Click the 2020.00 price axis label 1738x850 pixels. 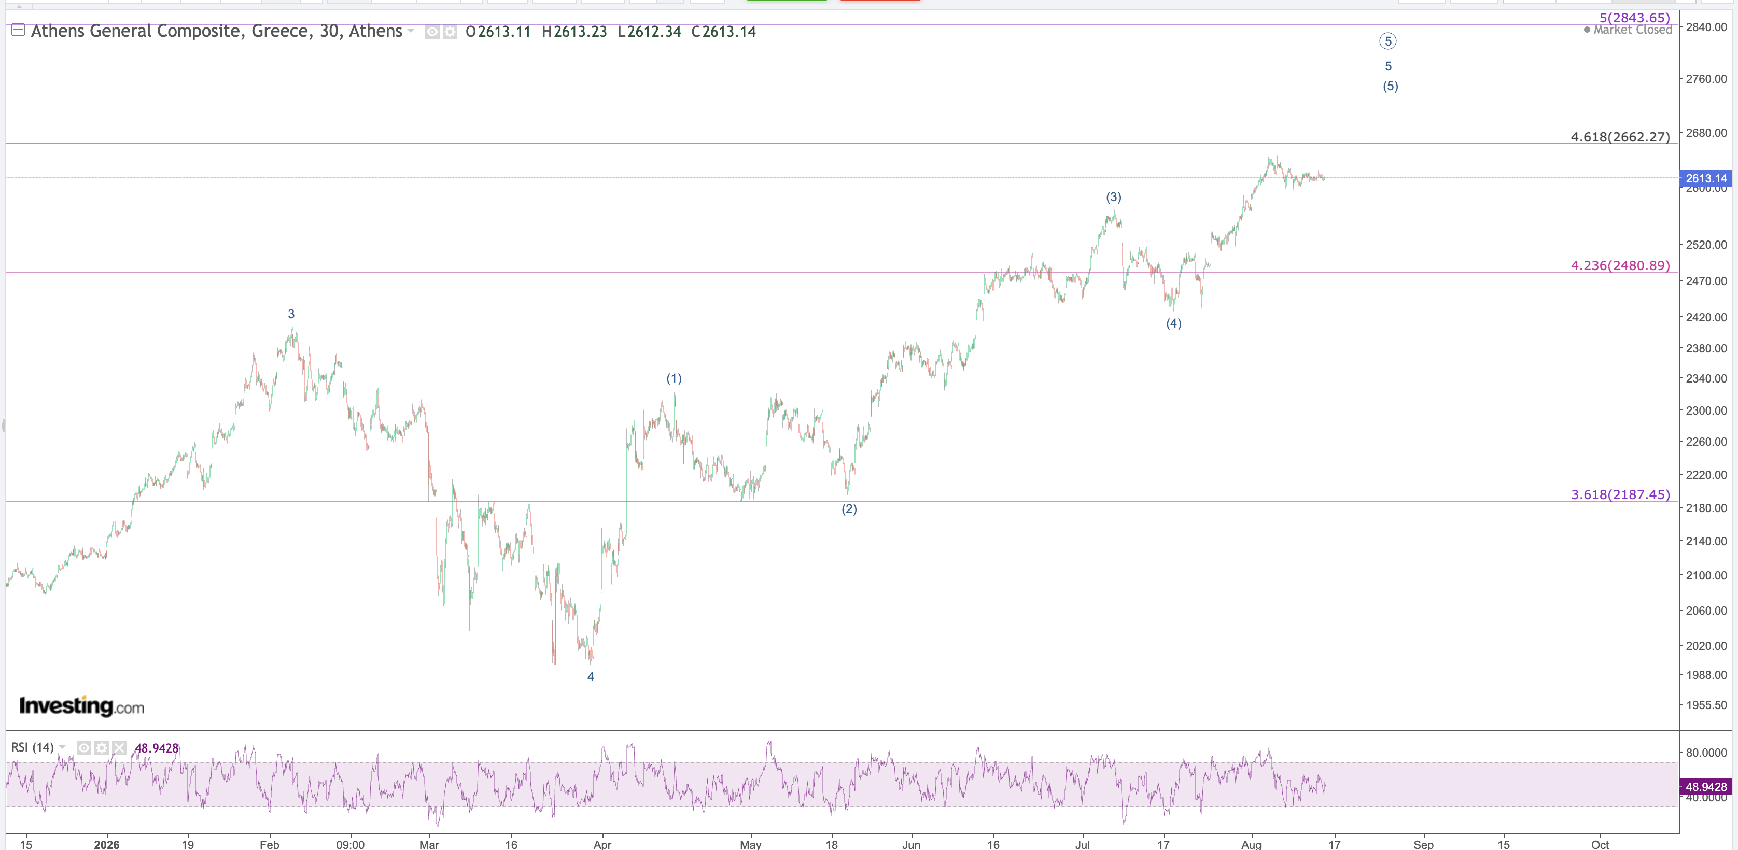click(1706, 646)
